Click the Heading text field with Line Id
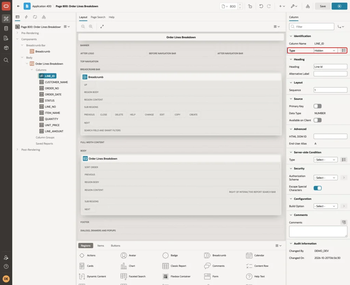The width and height of the screenshot is (350, 285). tap(330, 67)
